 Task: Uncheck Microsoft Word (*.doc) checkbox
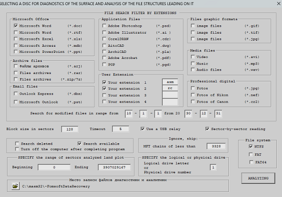point(16,26)
